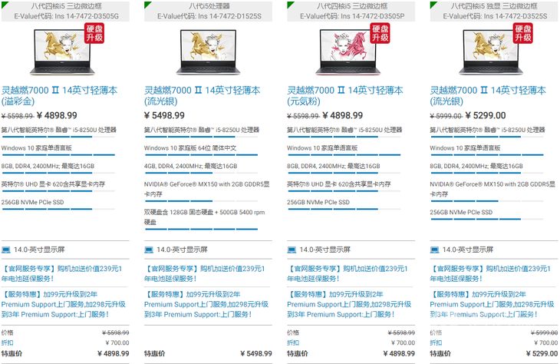
Task: Open 官网服务专享 battery warranty offer in 元气粉 card
Action: point(348,273)
